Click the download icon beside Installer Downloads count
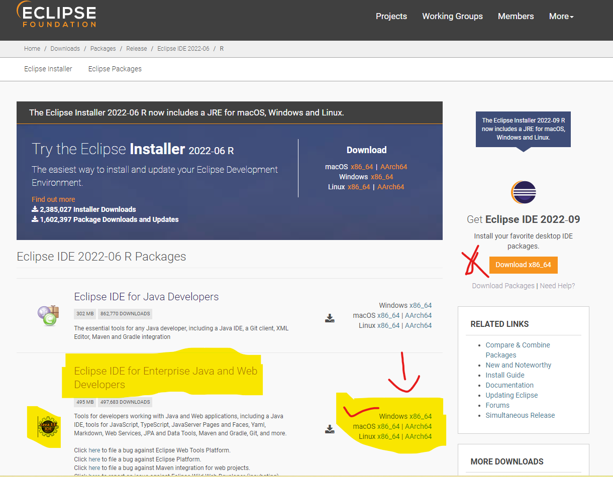Viewport: 613px width, 477px height. point(34,209)
